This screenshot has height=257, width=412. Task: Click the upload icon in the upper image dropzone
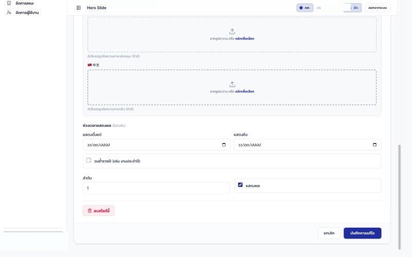[x=232, y=31]
